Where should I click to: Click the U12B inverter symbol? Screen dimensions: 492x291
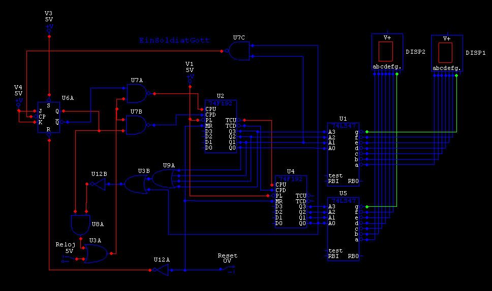[x=99, y=184]
